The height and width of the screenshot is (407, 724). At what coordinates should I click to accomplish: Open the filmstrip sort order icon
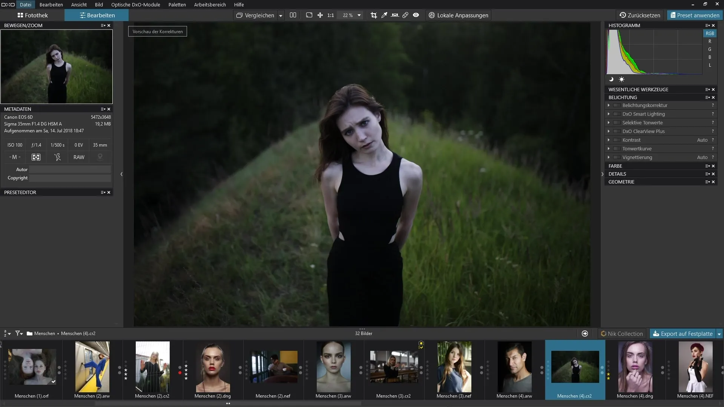[7, 334]
